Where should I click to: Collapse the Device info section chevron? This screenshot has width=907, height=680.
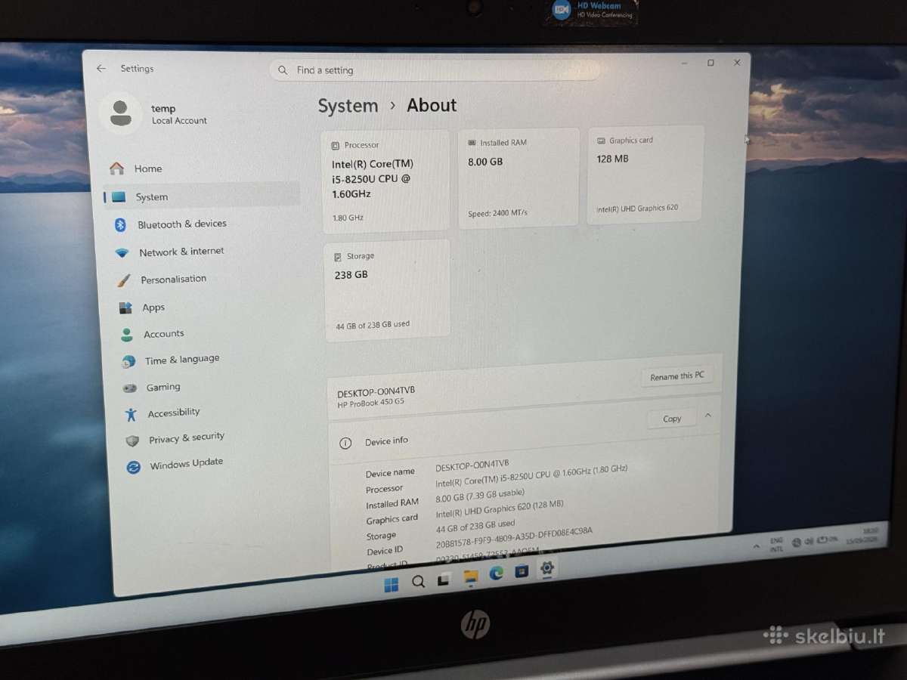click(708, 415)
